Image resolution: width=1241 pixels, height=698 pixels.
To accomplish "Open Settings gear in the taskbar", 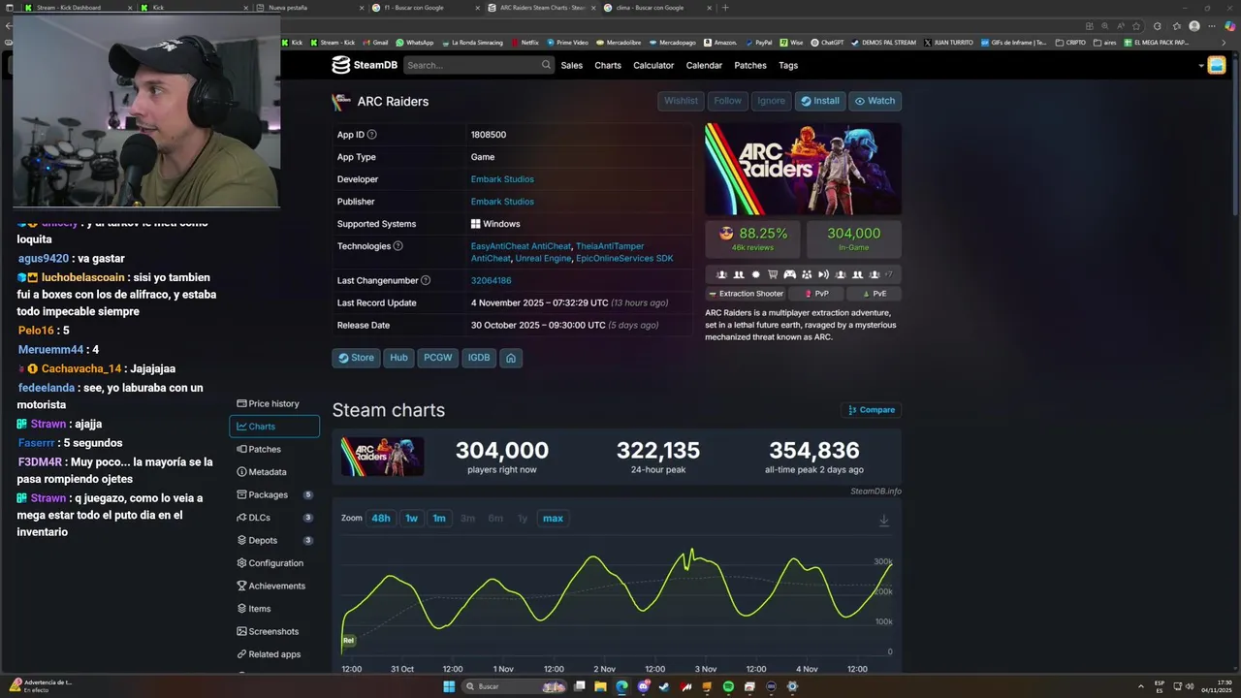I will (792, 686).
